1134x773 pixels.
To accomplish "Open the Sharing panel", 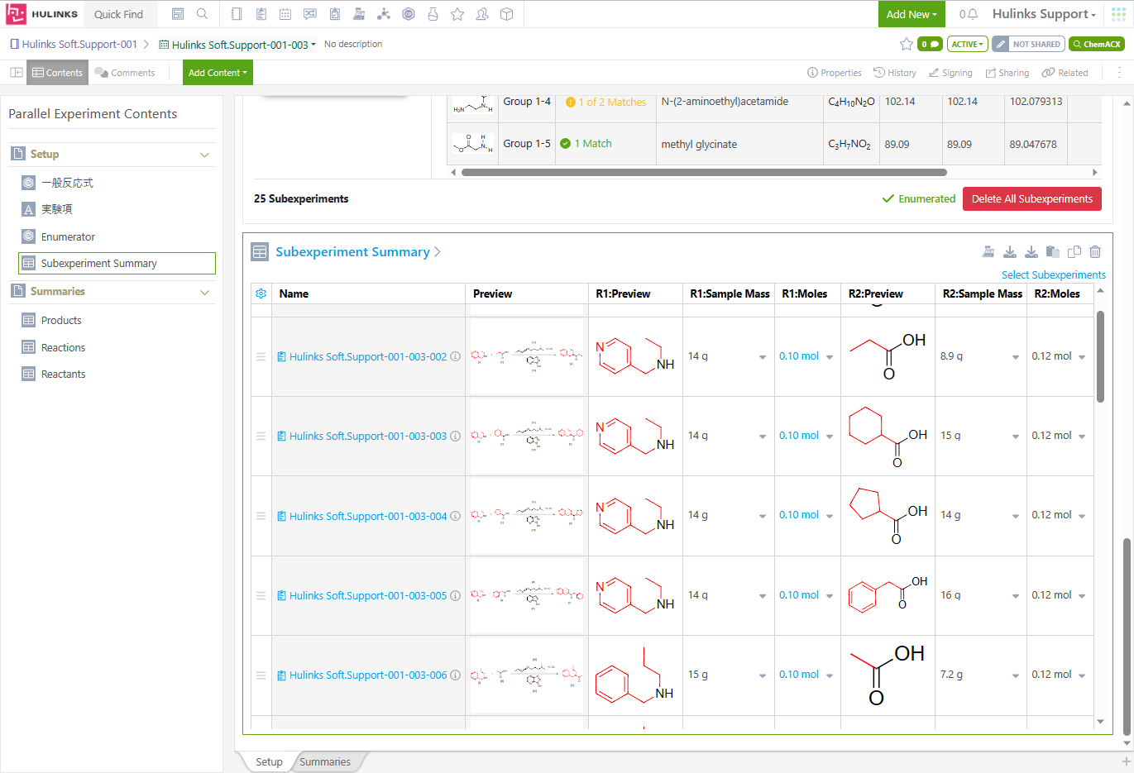I will (x=1007, y=73).
